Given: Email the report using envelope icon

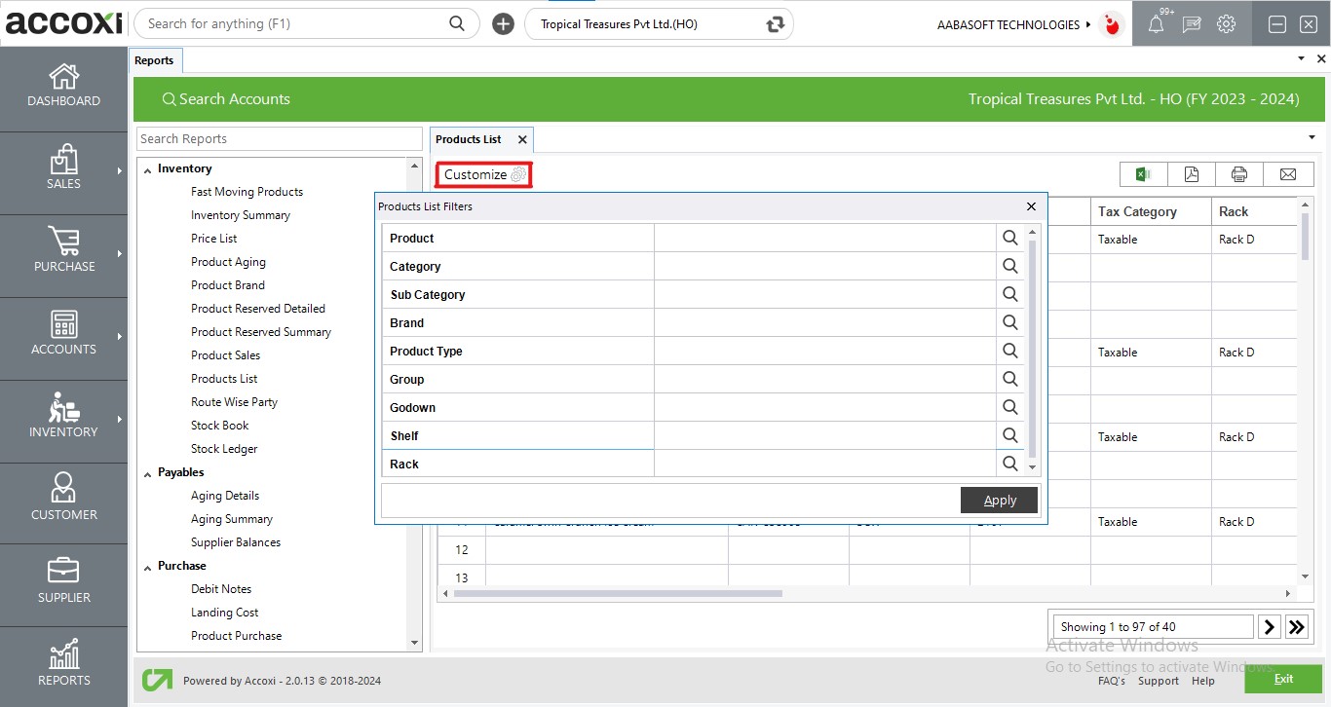Looking at the screenshot, I should 1288,174.
